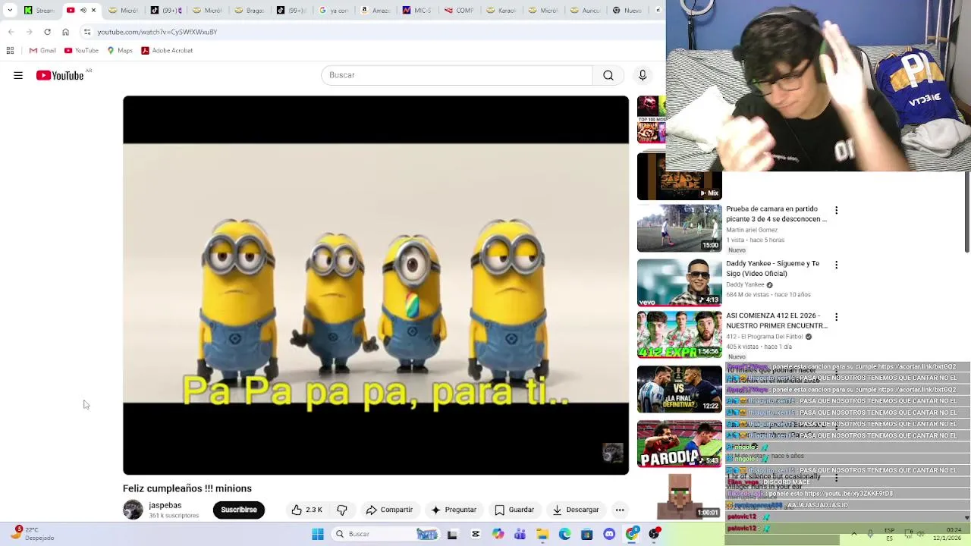Viewport: 971px width, 546px height.
Task: Switch to the MIC-S browser tab
Action: [x=416, y=10]
